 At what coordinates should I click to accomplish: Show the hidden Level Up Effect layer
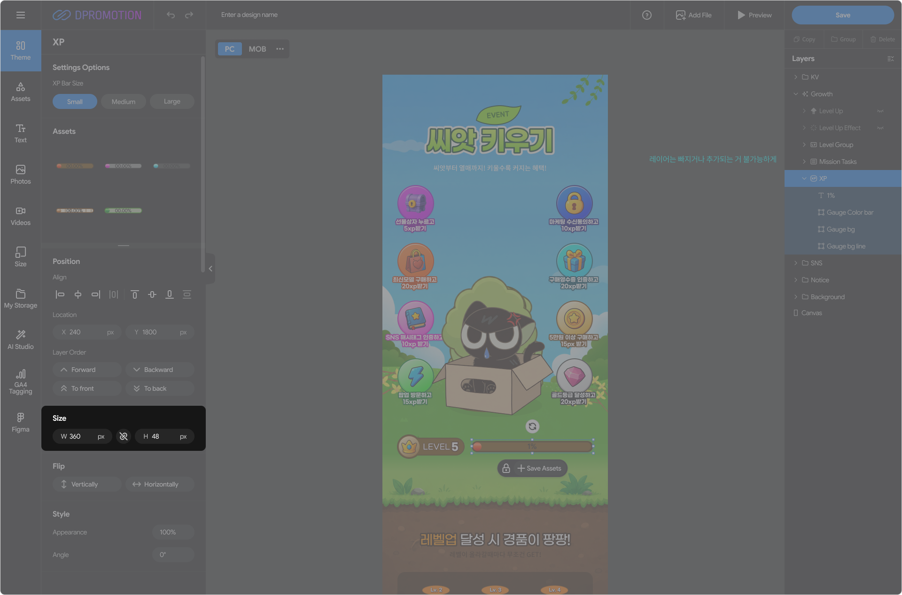tap(880, 128)
